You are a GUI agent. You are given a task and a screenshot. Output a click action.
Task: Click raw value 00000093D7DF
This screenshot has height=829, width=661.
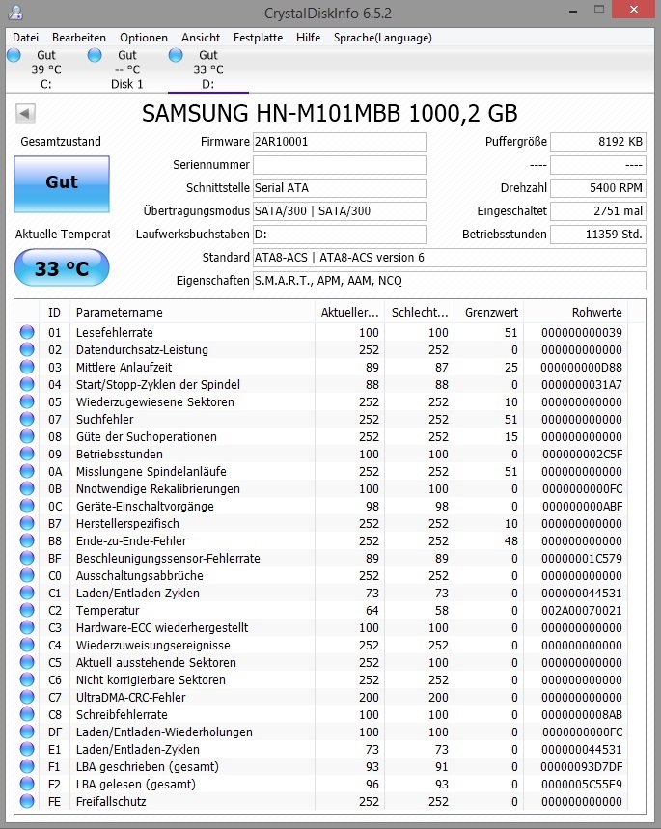[582, 766]
